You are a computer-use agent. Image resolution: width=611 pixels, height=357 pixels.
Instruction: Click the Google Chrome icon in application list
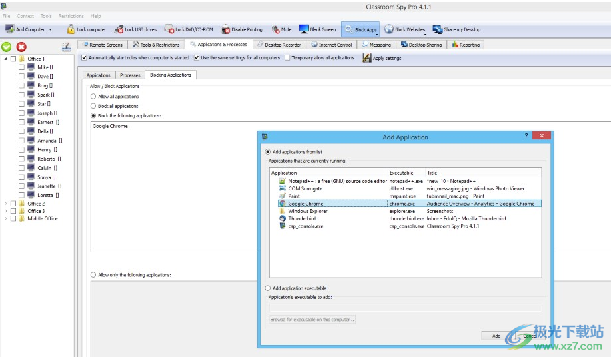point(282,204)
